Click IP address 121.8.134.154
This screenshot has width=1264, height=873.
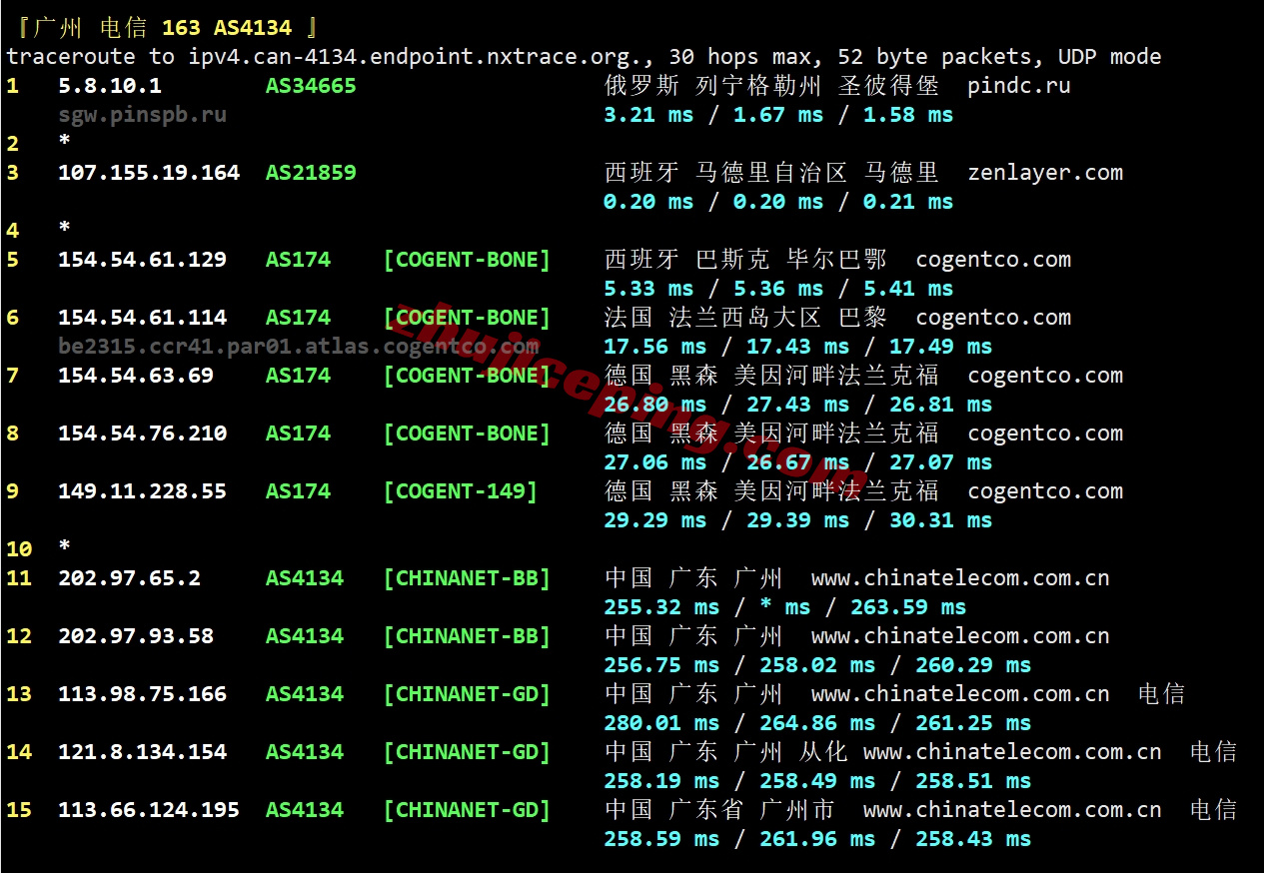pos(142,752)
